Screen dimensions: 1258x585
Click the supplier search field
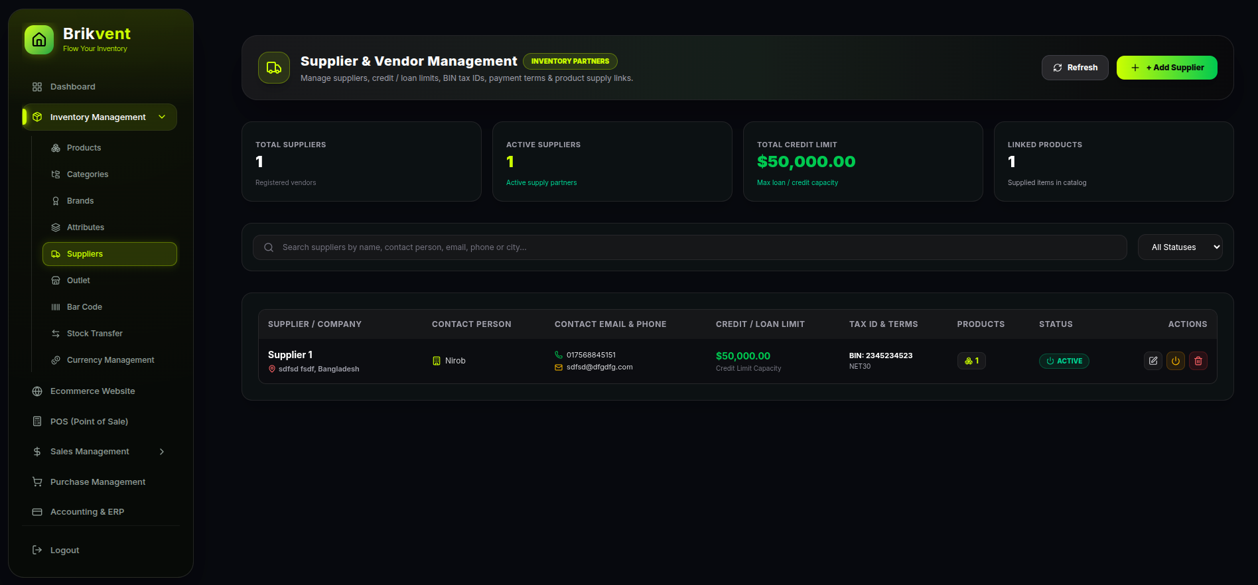click(690, 247)
